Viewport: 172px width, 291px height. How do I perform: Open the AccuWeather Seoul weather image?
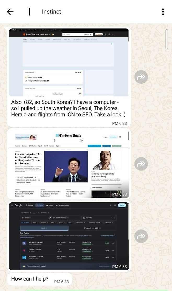(69, 62)
